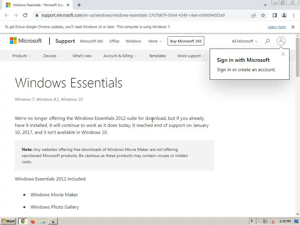Image resolution: width=300 pixels, height=225 pixels.
Task: Click the Chrome taskbar icon
Action: 23,221
